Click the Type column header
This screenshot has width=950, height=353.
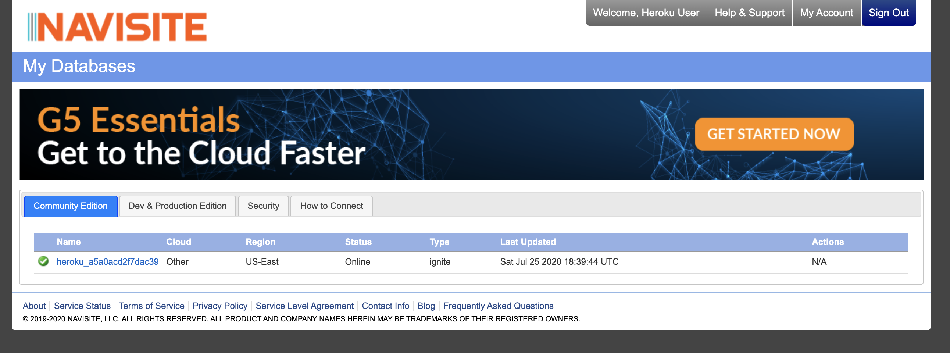point(439,242)
